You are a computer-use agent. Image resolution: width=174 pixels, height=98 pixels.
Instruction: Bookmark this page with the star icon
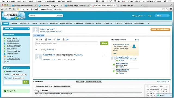coord(167,9)
